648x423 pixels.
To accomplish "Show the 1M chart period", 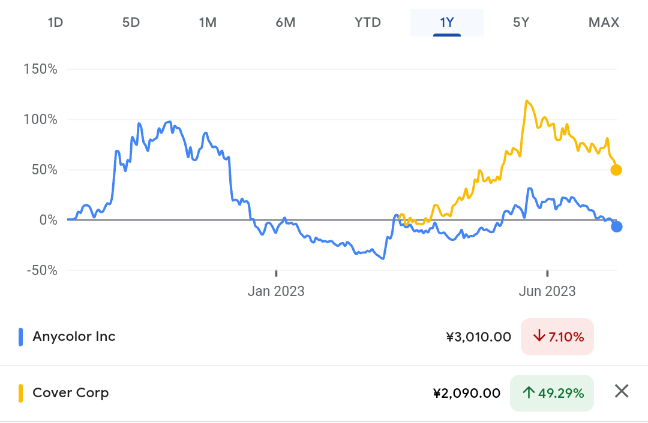I will 208,22.
